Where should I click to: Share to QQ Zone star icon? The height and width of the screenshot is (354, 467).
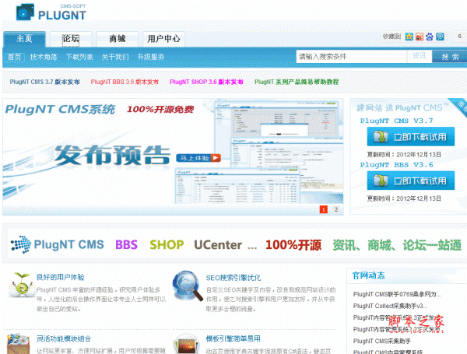pos(409,37)
